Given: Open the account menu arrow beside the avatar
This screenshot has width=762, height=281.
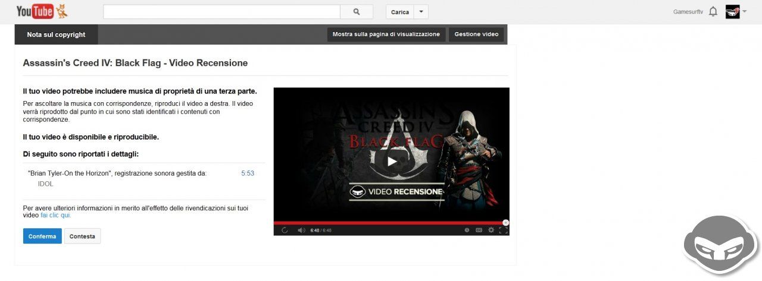Looking at the screenshot, I should click(744, 12).
